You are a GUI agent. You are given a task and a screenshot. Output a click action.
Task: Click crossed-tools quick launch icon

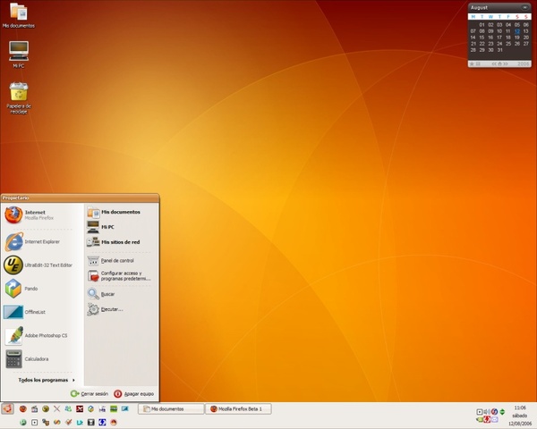(x=57, y=408)
